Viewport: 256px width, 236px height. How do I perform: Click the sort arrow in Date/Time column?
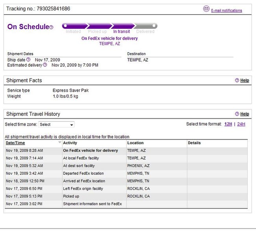pyautogui.click(x=60, y=142)
